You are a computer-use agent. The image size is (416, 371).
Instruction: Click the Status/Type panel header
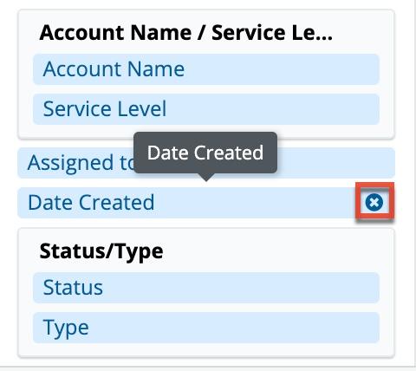coord(101,251)
